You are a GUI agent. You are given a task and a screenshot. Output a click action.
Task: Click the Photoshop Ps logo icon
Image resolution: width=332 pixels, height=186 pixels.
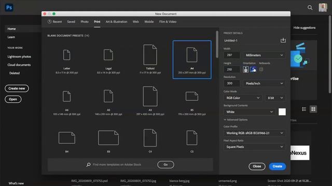(9, 8)
